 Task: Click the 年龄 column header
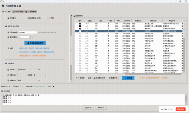(x=118, y=21)
